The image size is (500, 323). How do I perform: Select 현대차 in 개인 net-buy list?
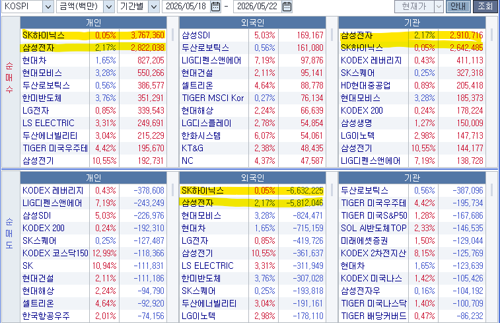click(34, 60)
